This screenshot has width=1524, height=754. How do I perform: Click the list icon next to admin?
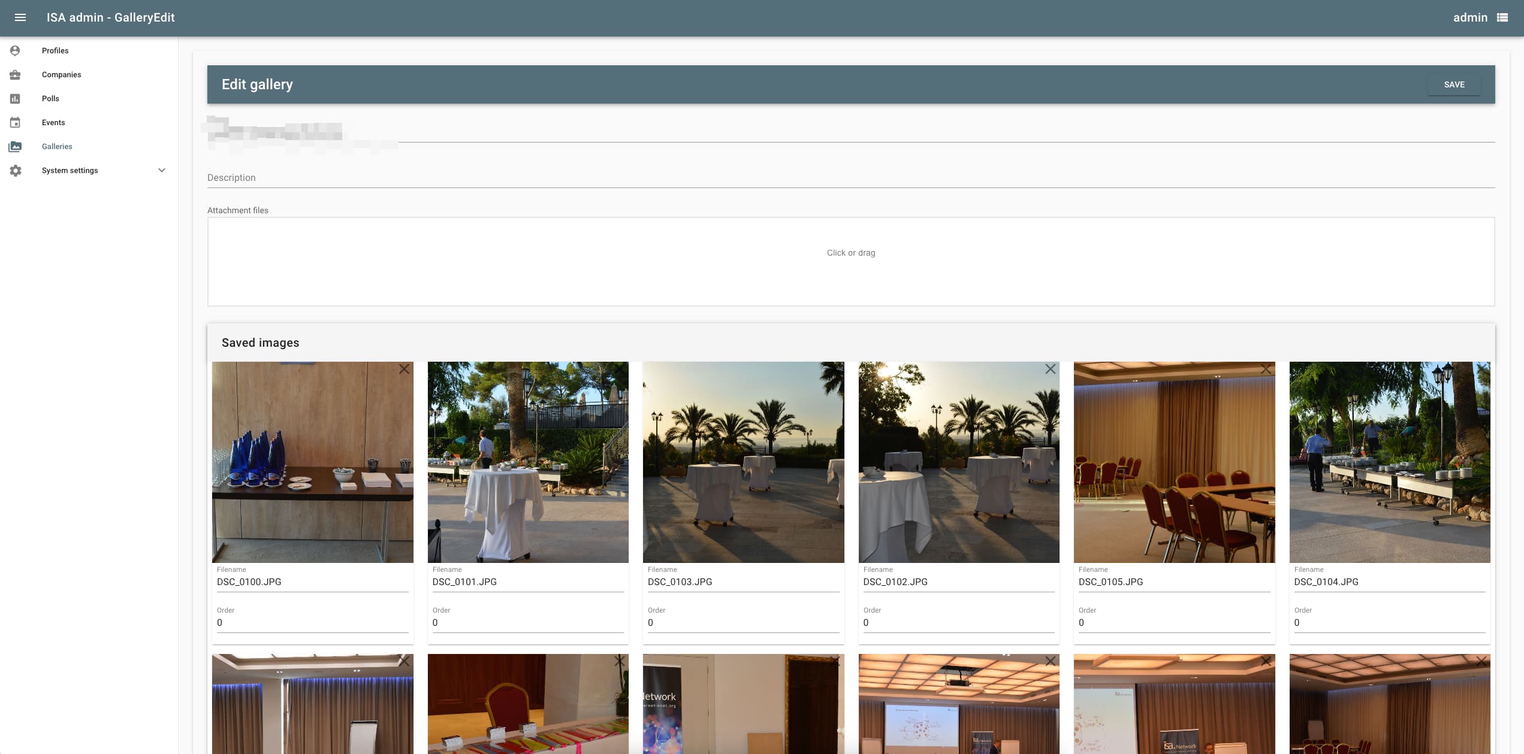(x=1502, y=17)
